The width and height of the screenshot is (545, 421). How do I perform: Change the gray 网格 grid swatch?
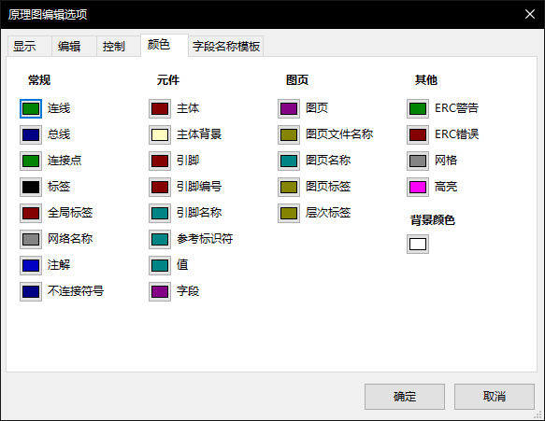click(418, 161)
